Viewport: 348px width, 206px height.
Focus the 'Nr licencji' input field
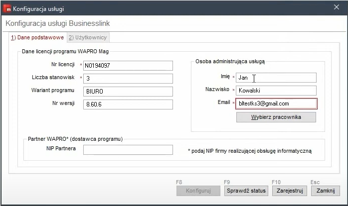click(128, 66)
